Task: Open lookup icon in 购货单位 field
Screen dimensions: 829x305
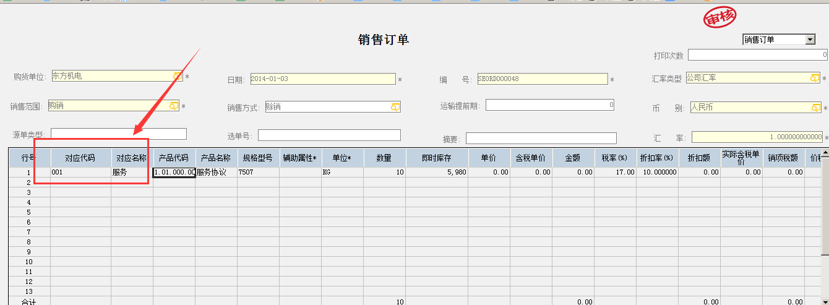Action: pyautogui.click(x=178, y=76)
